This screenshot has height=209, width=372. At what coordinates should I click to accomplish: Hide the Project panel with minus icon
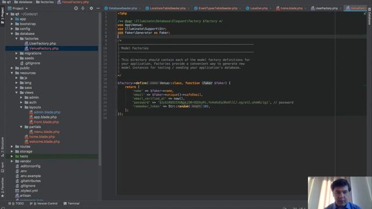(98, 8)
